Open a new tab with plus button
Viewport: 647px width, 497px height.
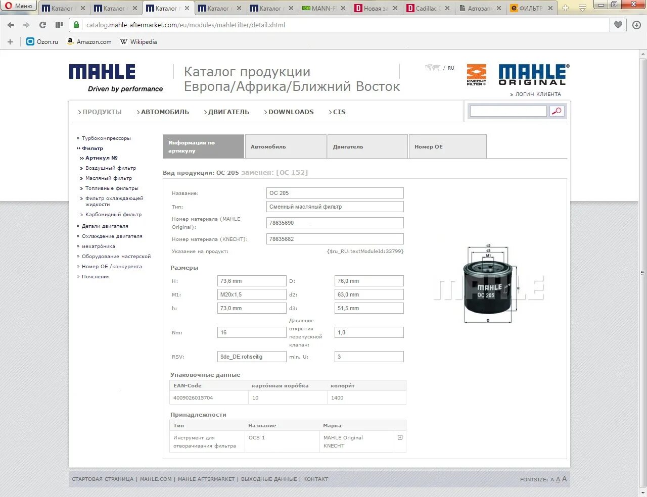tap(566, 8)
